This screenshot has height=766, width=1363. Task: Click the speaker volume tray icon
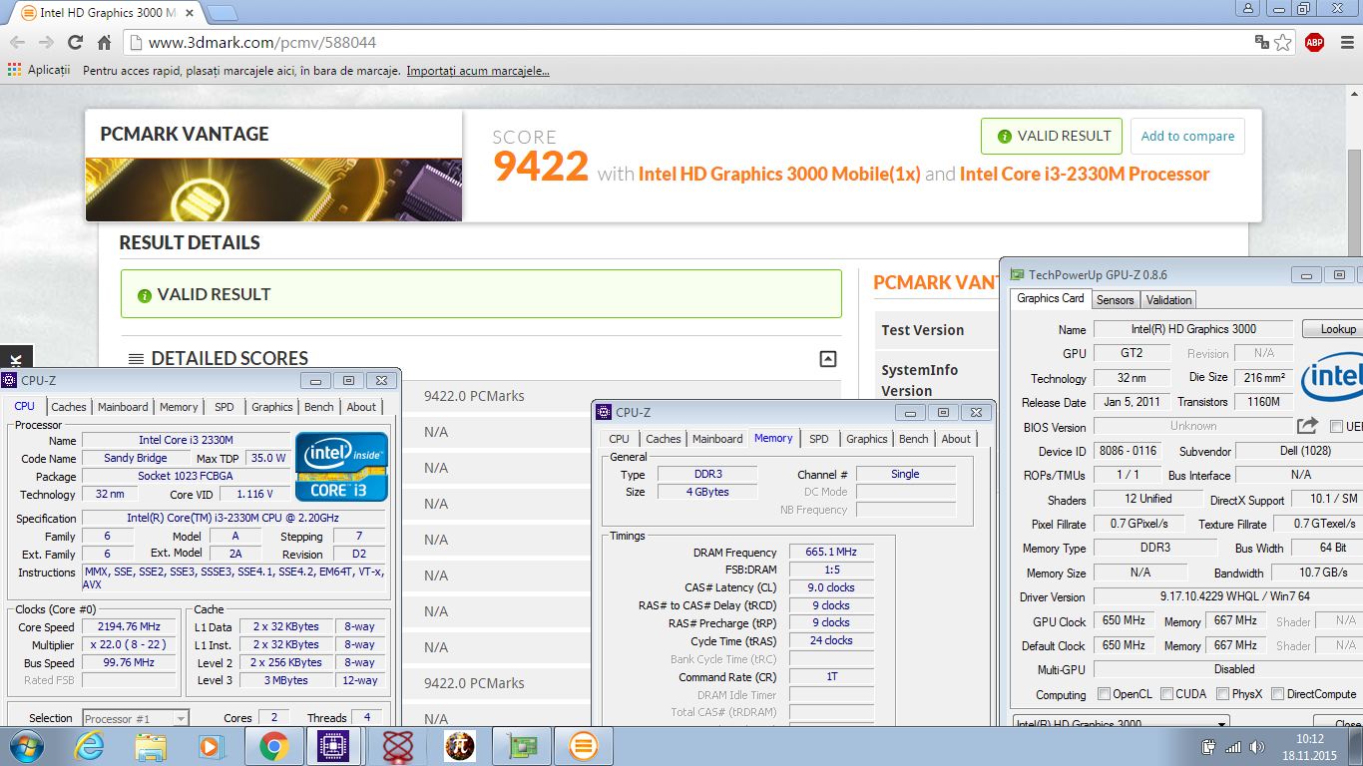click(x=1257, y=746)
